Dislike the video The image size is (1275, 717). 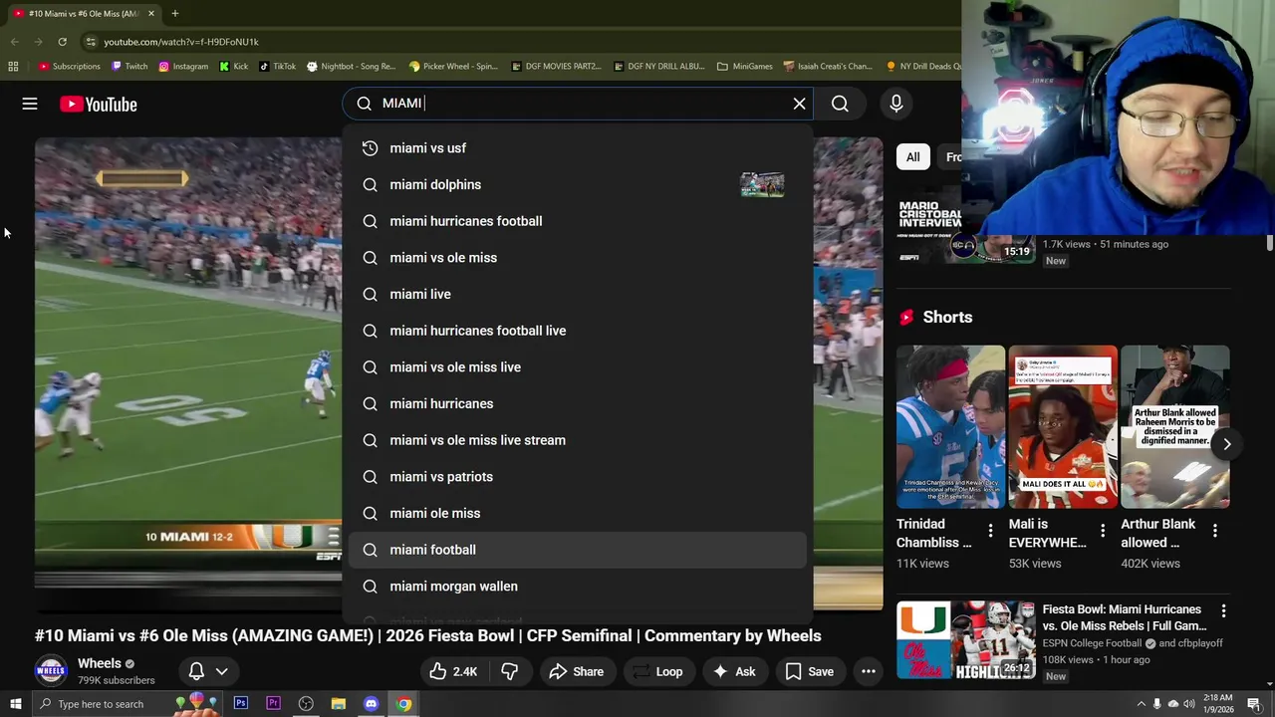[x=509, y=671]
